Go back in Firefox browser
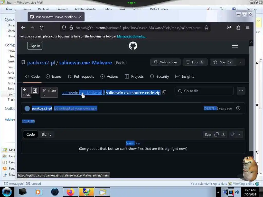The width and height of the screenshot is (263, 197). (x=23, y=28)
